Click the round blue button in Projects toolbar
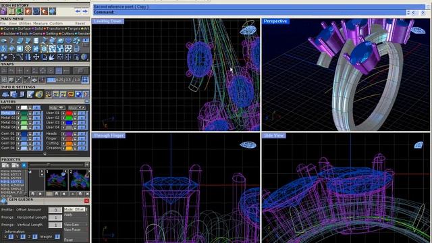Image resolution: width=432 pixels, height=243 pixels. 24,165
